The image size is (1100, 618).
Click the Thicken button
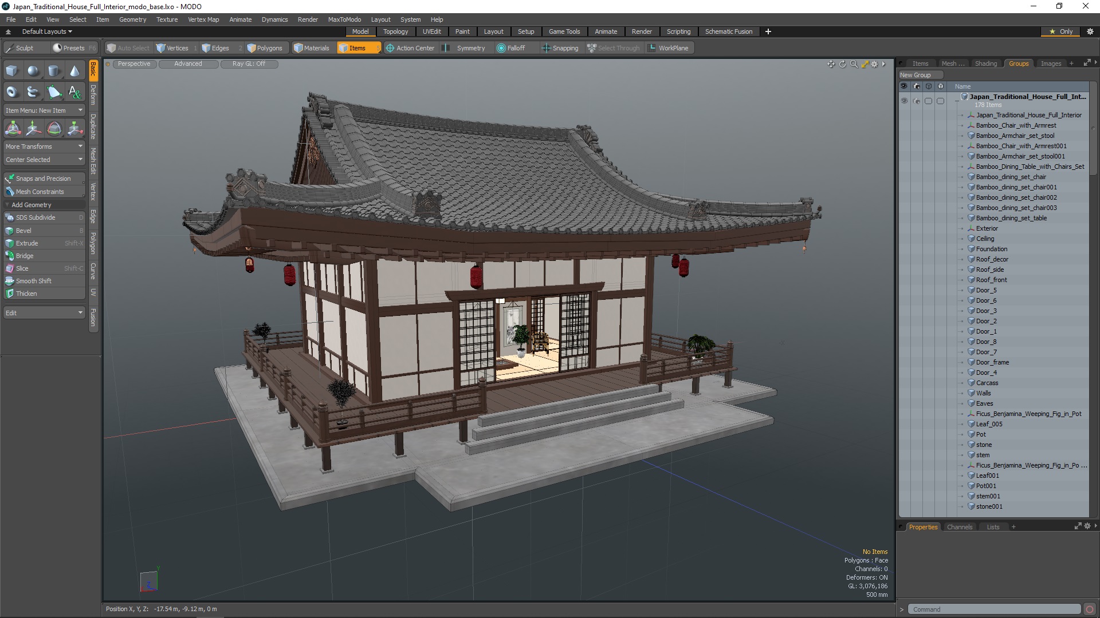26,294
